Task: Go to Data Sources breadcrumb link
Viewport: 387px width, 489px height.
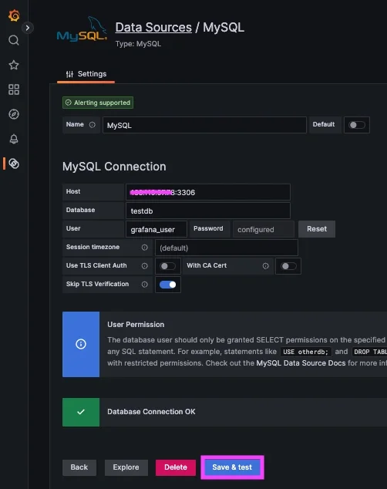Action: [153, 28]
